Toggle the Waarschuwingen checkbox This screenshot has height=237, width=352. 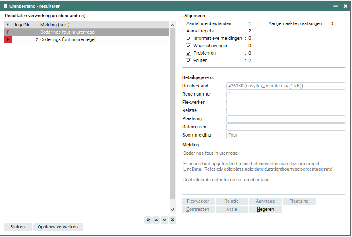coord(189,46)
